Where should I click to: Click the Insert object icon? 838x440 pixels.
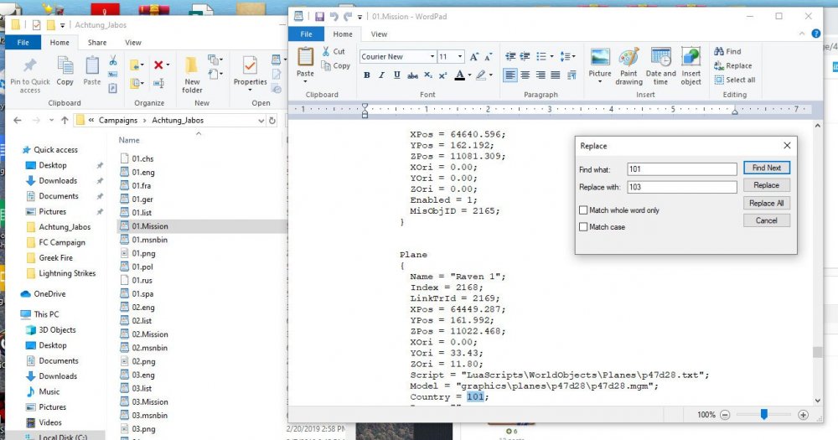691,64
